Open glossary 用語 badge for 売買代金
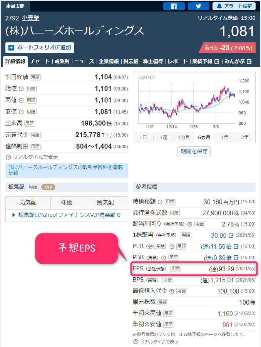 [x=35, y=135]
